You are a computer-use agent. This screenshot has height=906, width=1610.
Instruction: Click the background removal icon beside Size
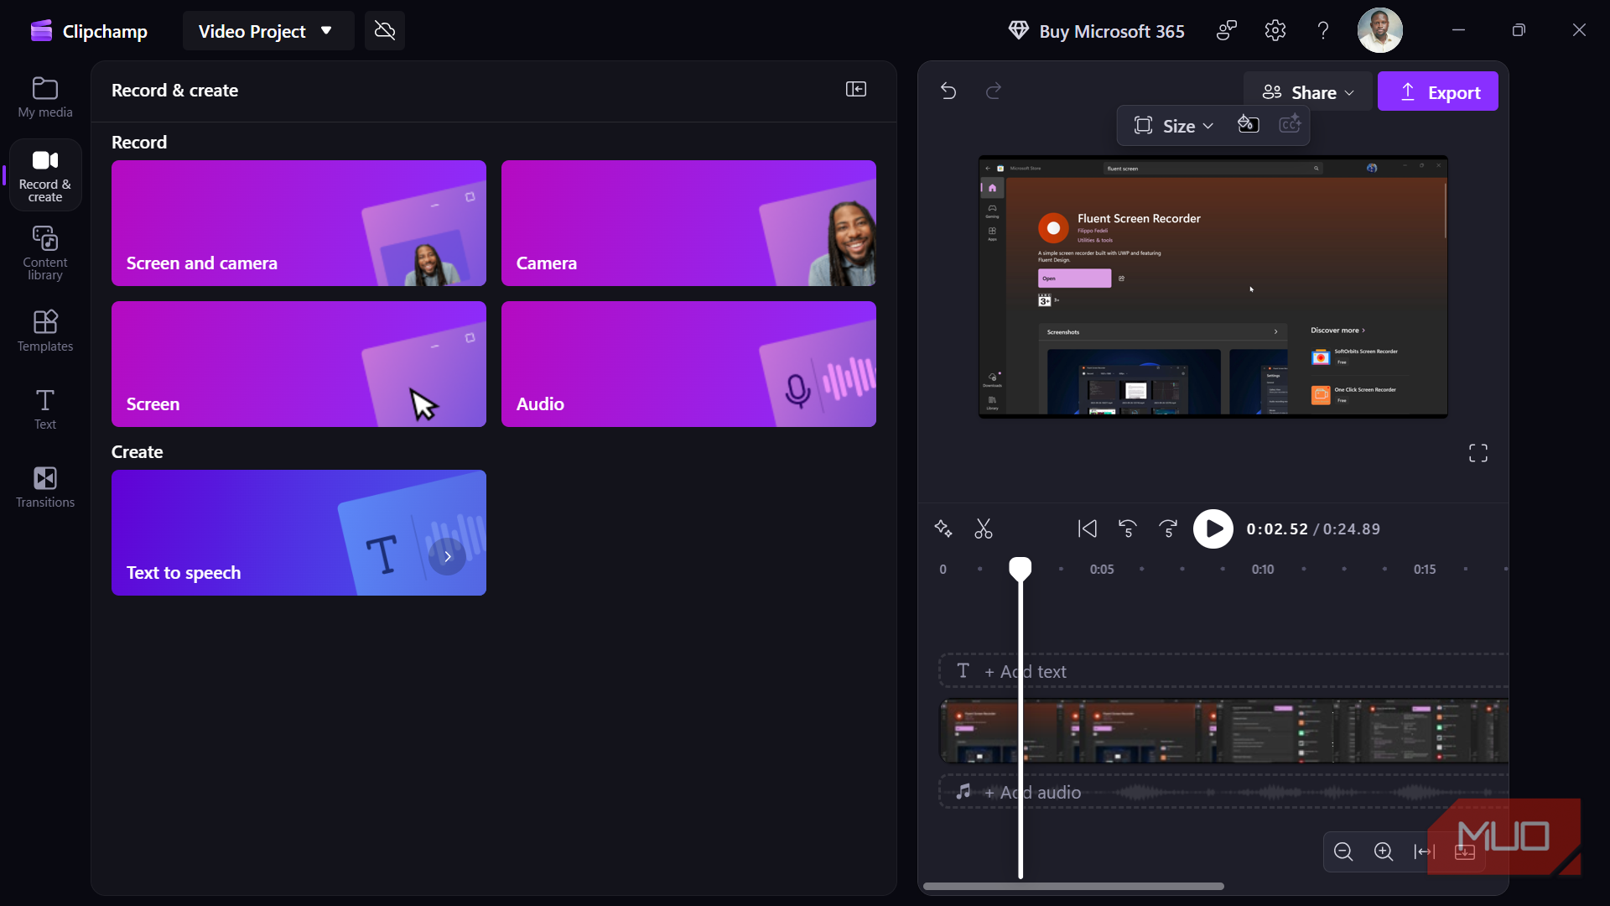(x=1249, y=125)
